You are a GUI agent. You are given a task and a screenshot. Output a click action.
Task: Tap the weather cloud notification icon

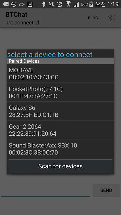[x=22, y=5]
